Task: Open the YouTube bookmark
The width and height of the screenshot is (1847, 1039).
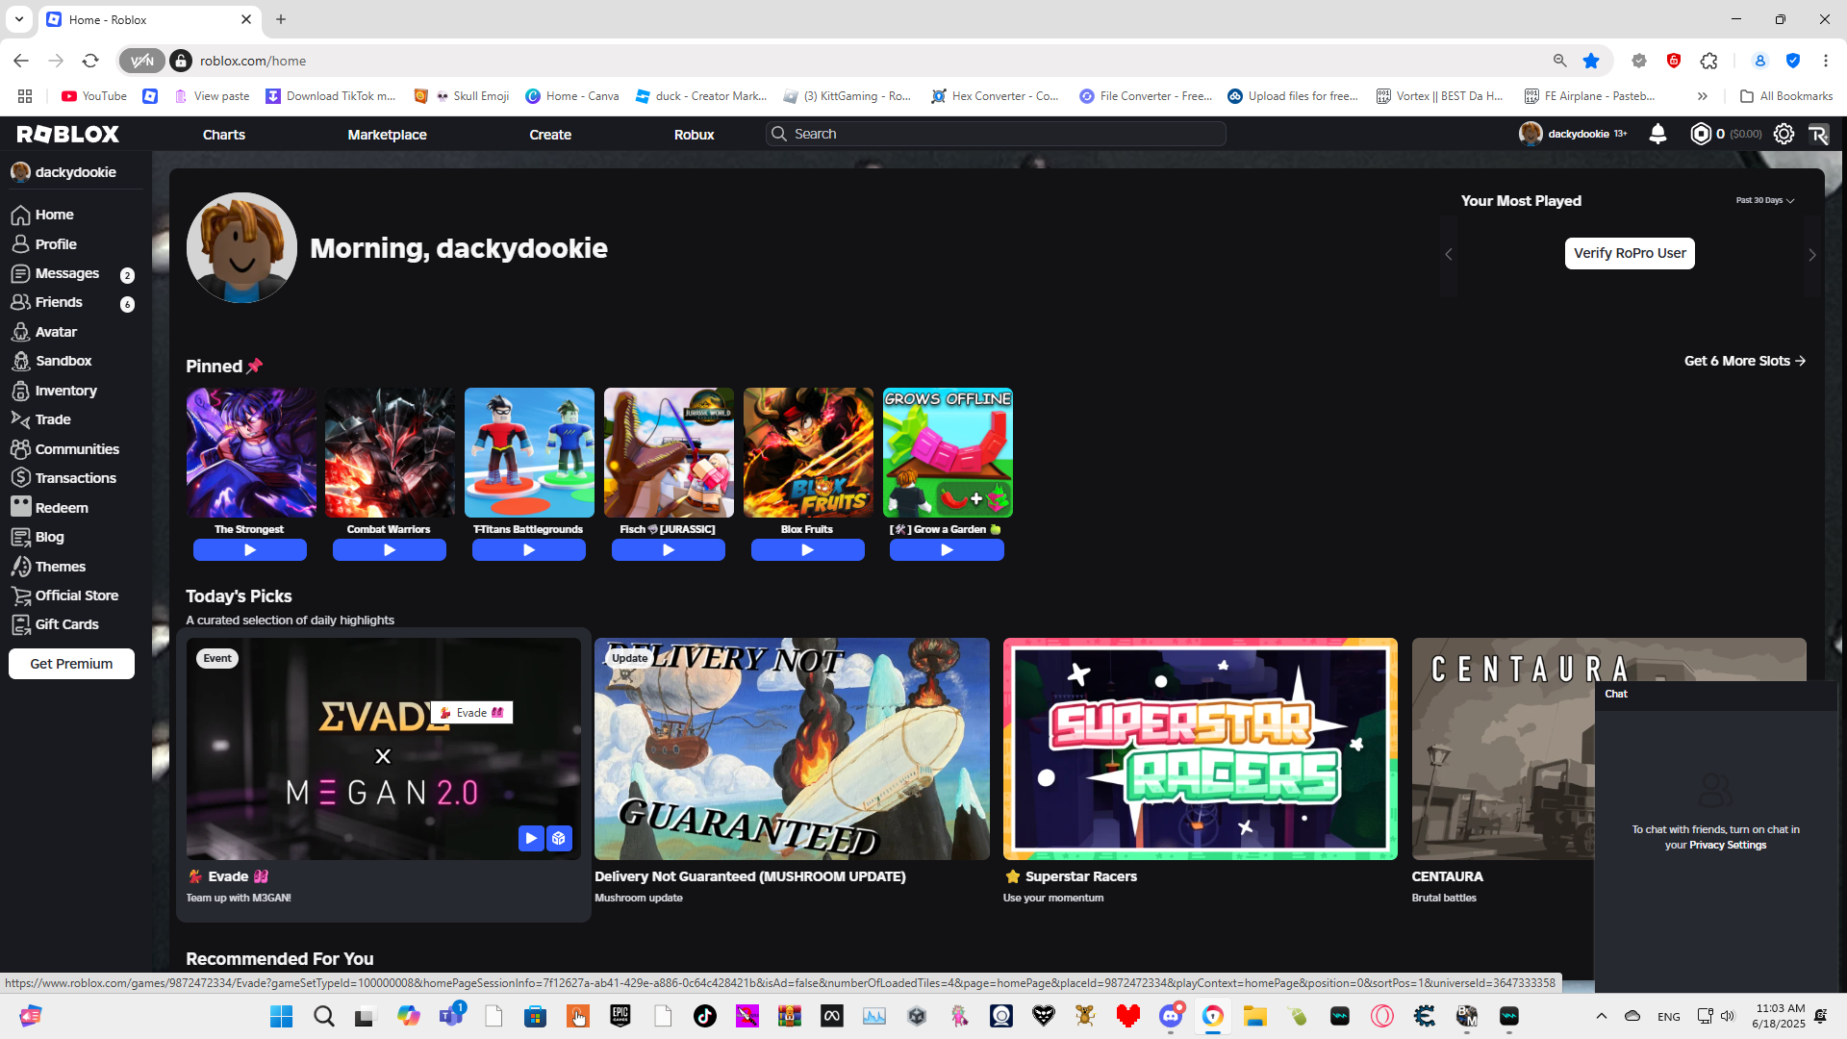Action: [94, 96]
